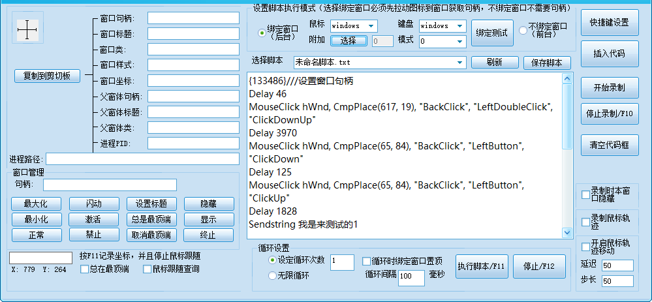Click the loop count field showing 1
The width and height of the screenshot is (652, 302).
(342, 262)
